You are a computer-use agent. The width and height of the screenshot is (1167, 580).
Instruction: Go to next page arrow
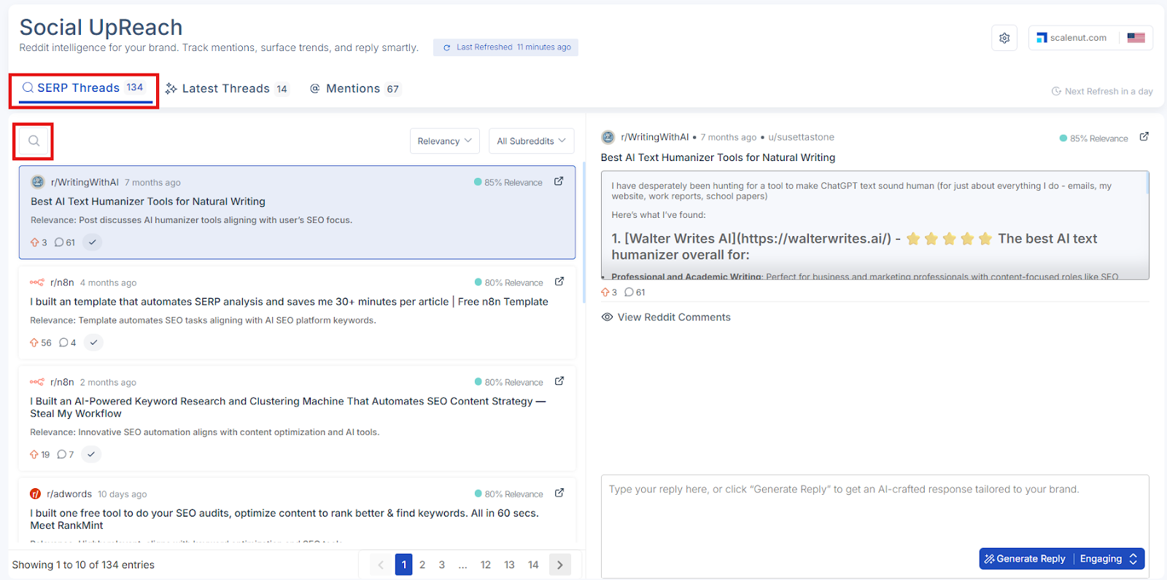[559, 565]
